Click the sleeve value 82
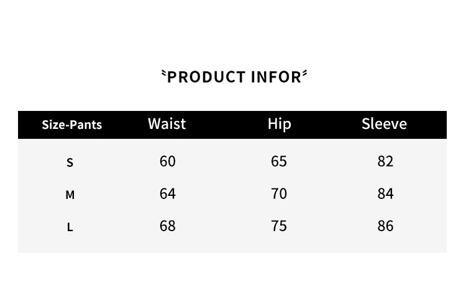Viewport: 466px width, 282px height. tap(385, 161)
